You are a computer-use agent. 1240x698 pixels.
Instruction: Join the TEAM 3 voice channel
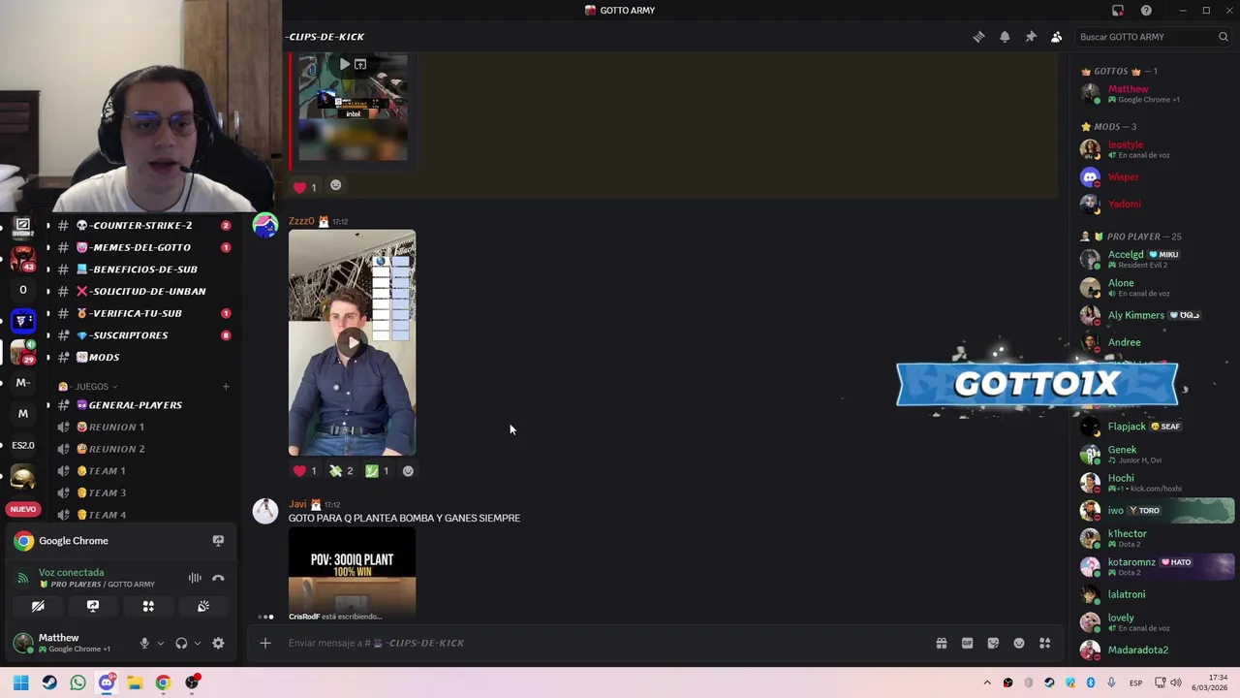143,492
